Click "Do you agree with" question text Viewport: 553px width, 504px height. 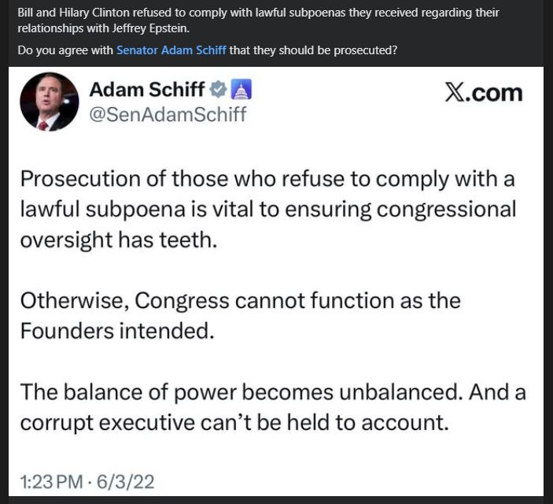point(65,50)
